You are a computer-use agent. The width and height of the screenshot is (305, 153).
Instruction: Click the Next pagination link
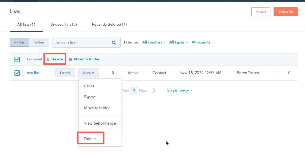(x=143, y=90)
